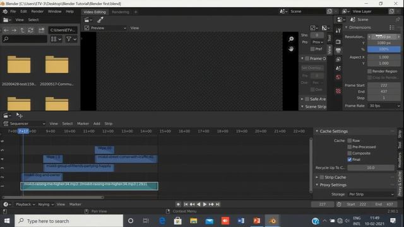Jump to the end frame
Image resolution: width=404 pixels, height=227 pixels.
(x=218, y=204)
